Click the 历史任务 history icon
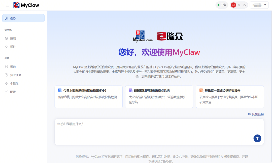Image resolution: width=272 pixels, height=163 pixels. [x=250, y=114]
